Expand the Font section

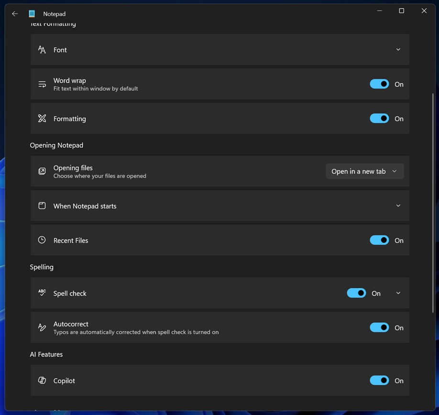coord(398,49)
